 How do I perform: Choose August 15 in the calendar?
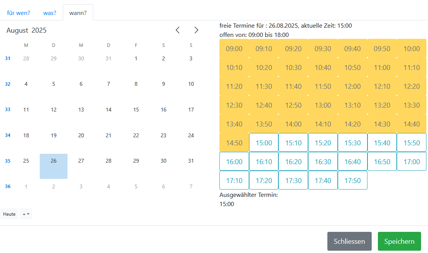pos(136,110)
